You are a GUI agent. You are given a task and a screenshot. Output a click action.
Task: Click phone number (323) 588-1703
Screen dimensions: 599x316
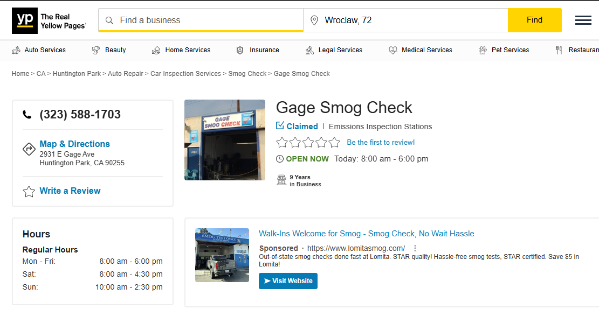(x=80, y=114)
